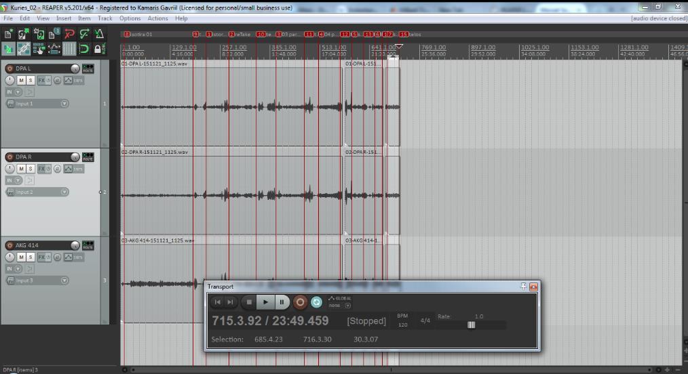Open the routing button on DPA R track

(x=88, y=157)
